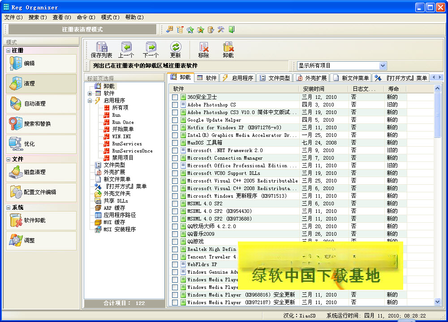Check the box for Microsoft .NET Framework 2.0
This screenshot has height=322, width=448.
175,150
